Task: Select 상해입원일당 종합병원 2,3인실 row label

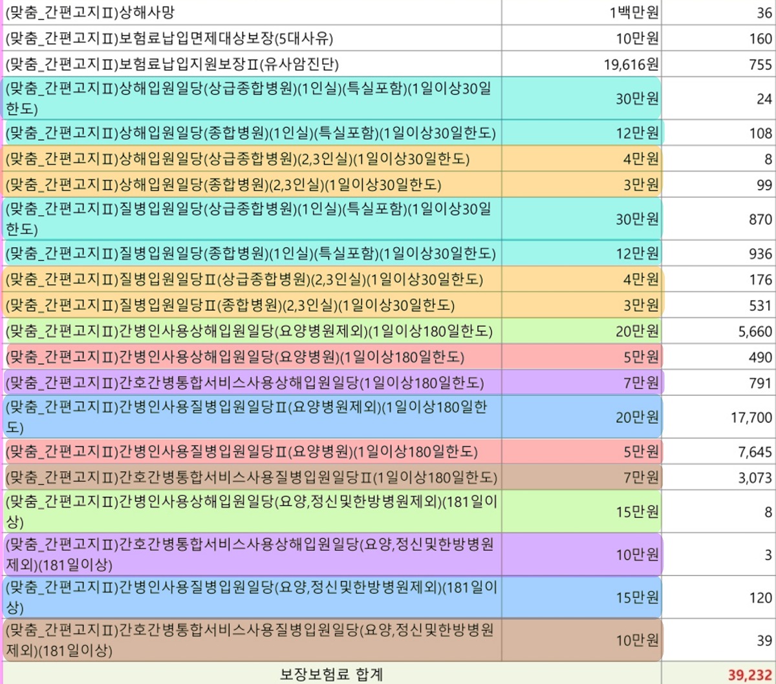Action: coord(223,185)
